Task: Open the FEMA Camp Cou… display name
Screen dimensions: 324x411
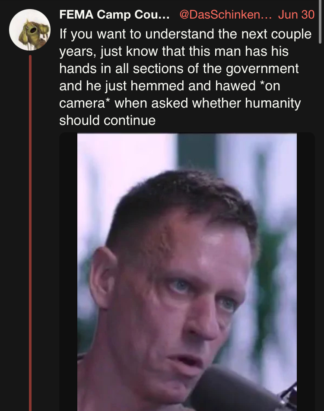Action: 114,14
